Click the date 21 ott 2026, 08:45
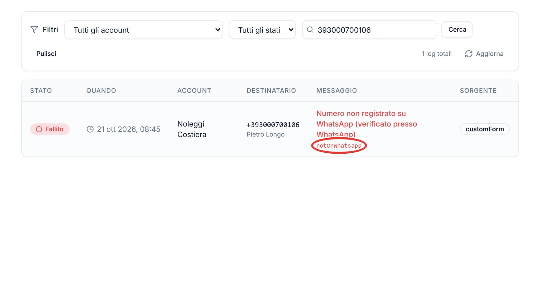The height and width of the screenshot is (291, 540). click(x=129, y=129)
